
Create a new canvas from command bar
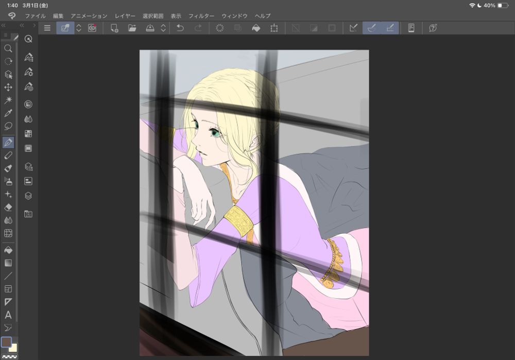pos(114,28)
